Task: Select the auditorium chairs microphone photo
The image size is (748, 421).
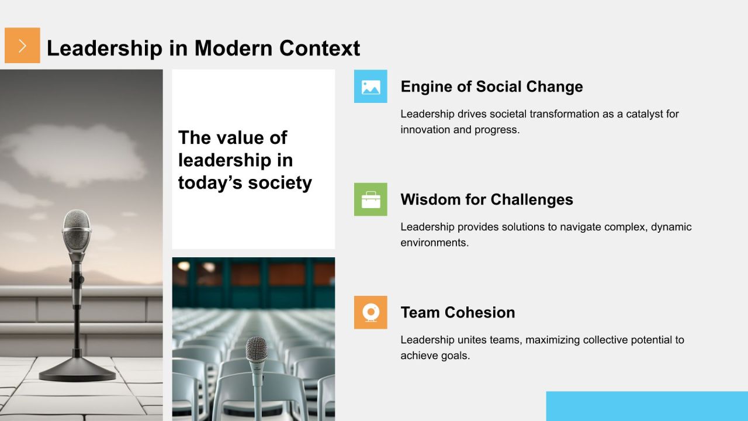Action: [x=254, y=339]
